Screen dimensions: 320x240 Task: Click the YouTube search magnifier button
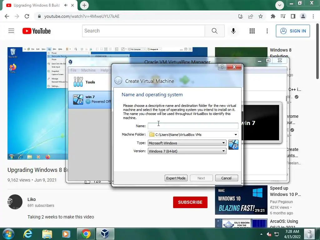pos(214,31)
